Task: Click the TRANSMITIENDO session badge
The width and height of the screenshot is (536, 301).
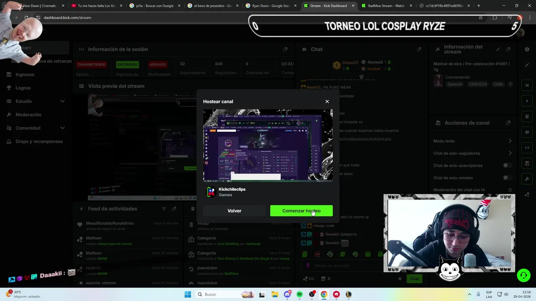Action: [91, 64]
